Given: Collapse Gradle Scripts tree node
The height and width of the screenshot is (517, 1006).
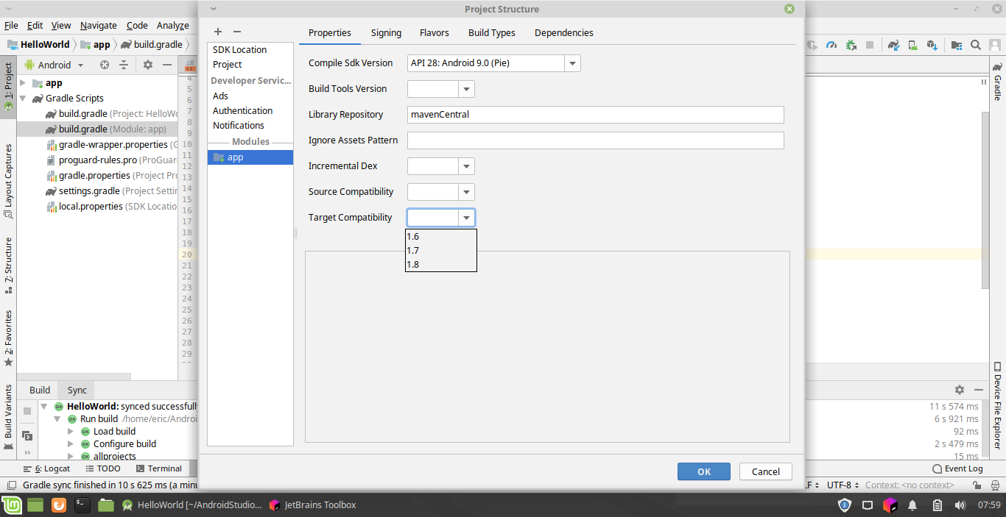Looking at the screenshot, I should (x=23, y=98).
